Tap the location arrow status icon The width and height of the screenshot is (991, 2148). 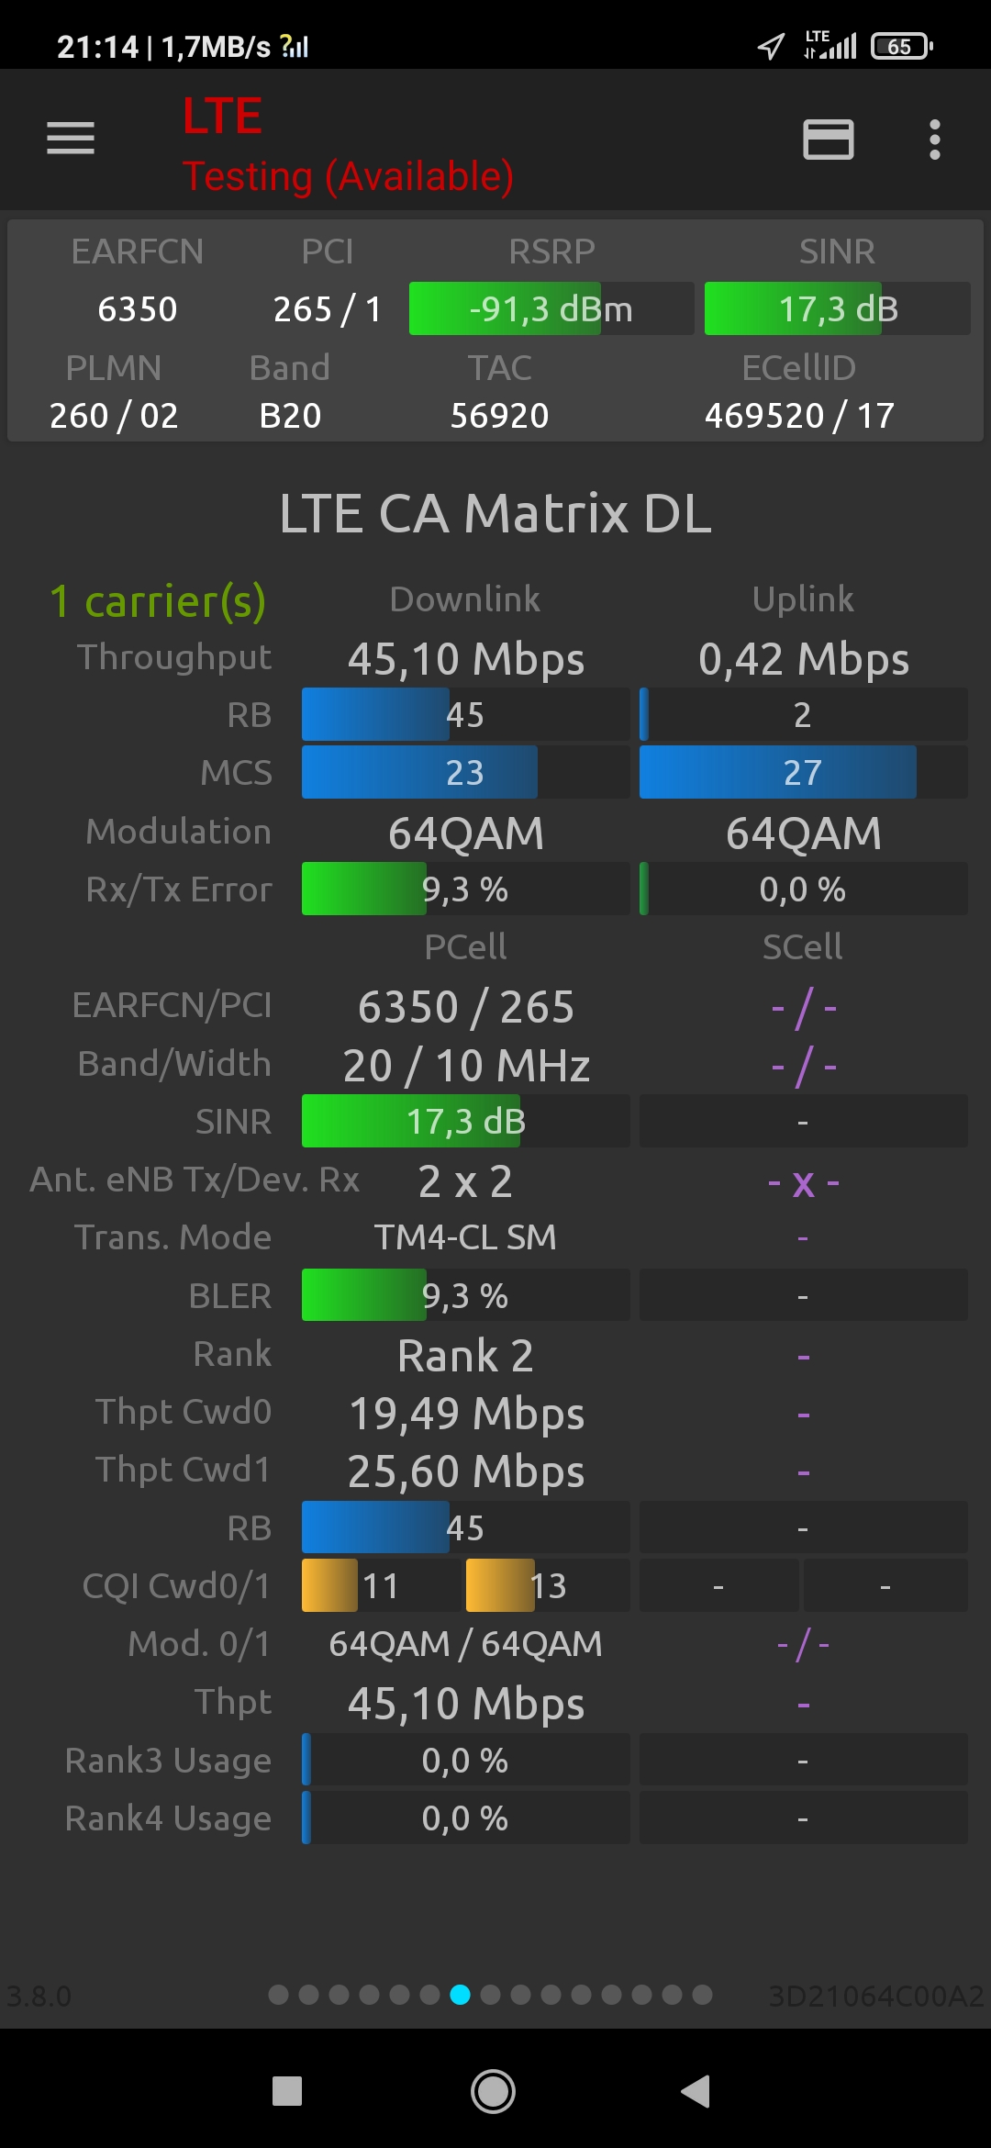[x=771, y=46]
